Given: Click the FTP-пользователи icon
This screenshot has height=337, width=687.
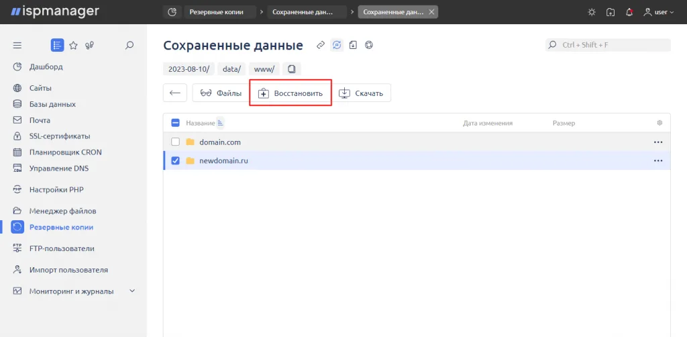Looking at the screenshot, I should pos(17,248).
